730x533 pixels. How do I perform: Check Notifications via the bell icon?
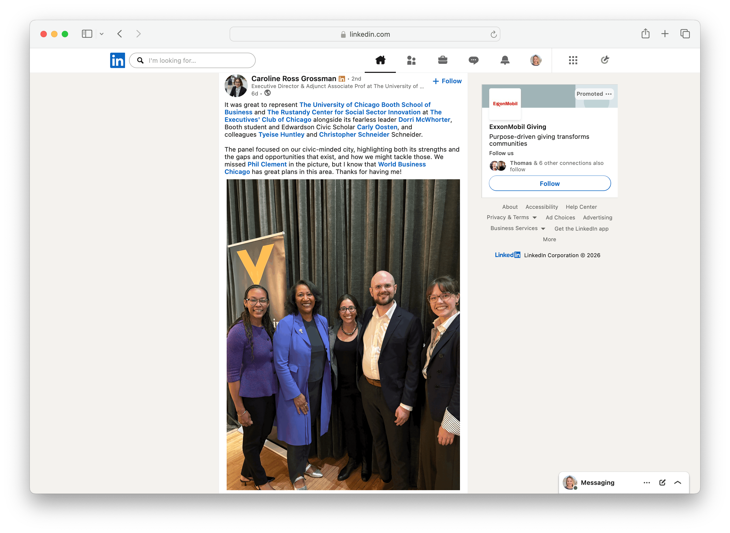(x=505, y=60)
